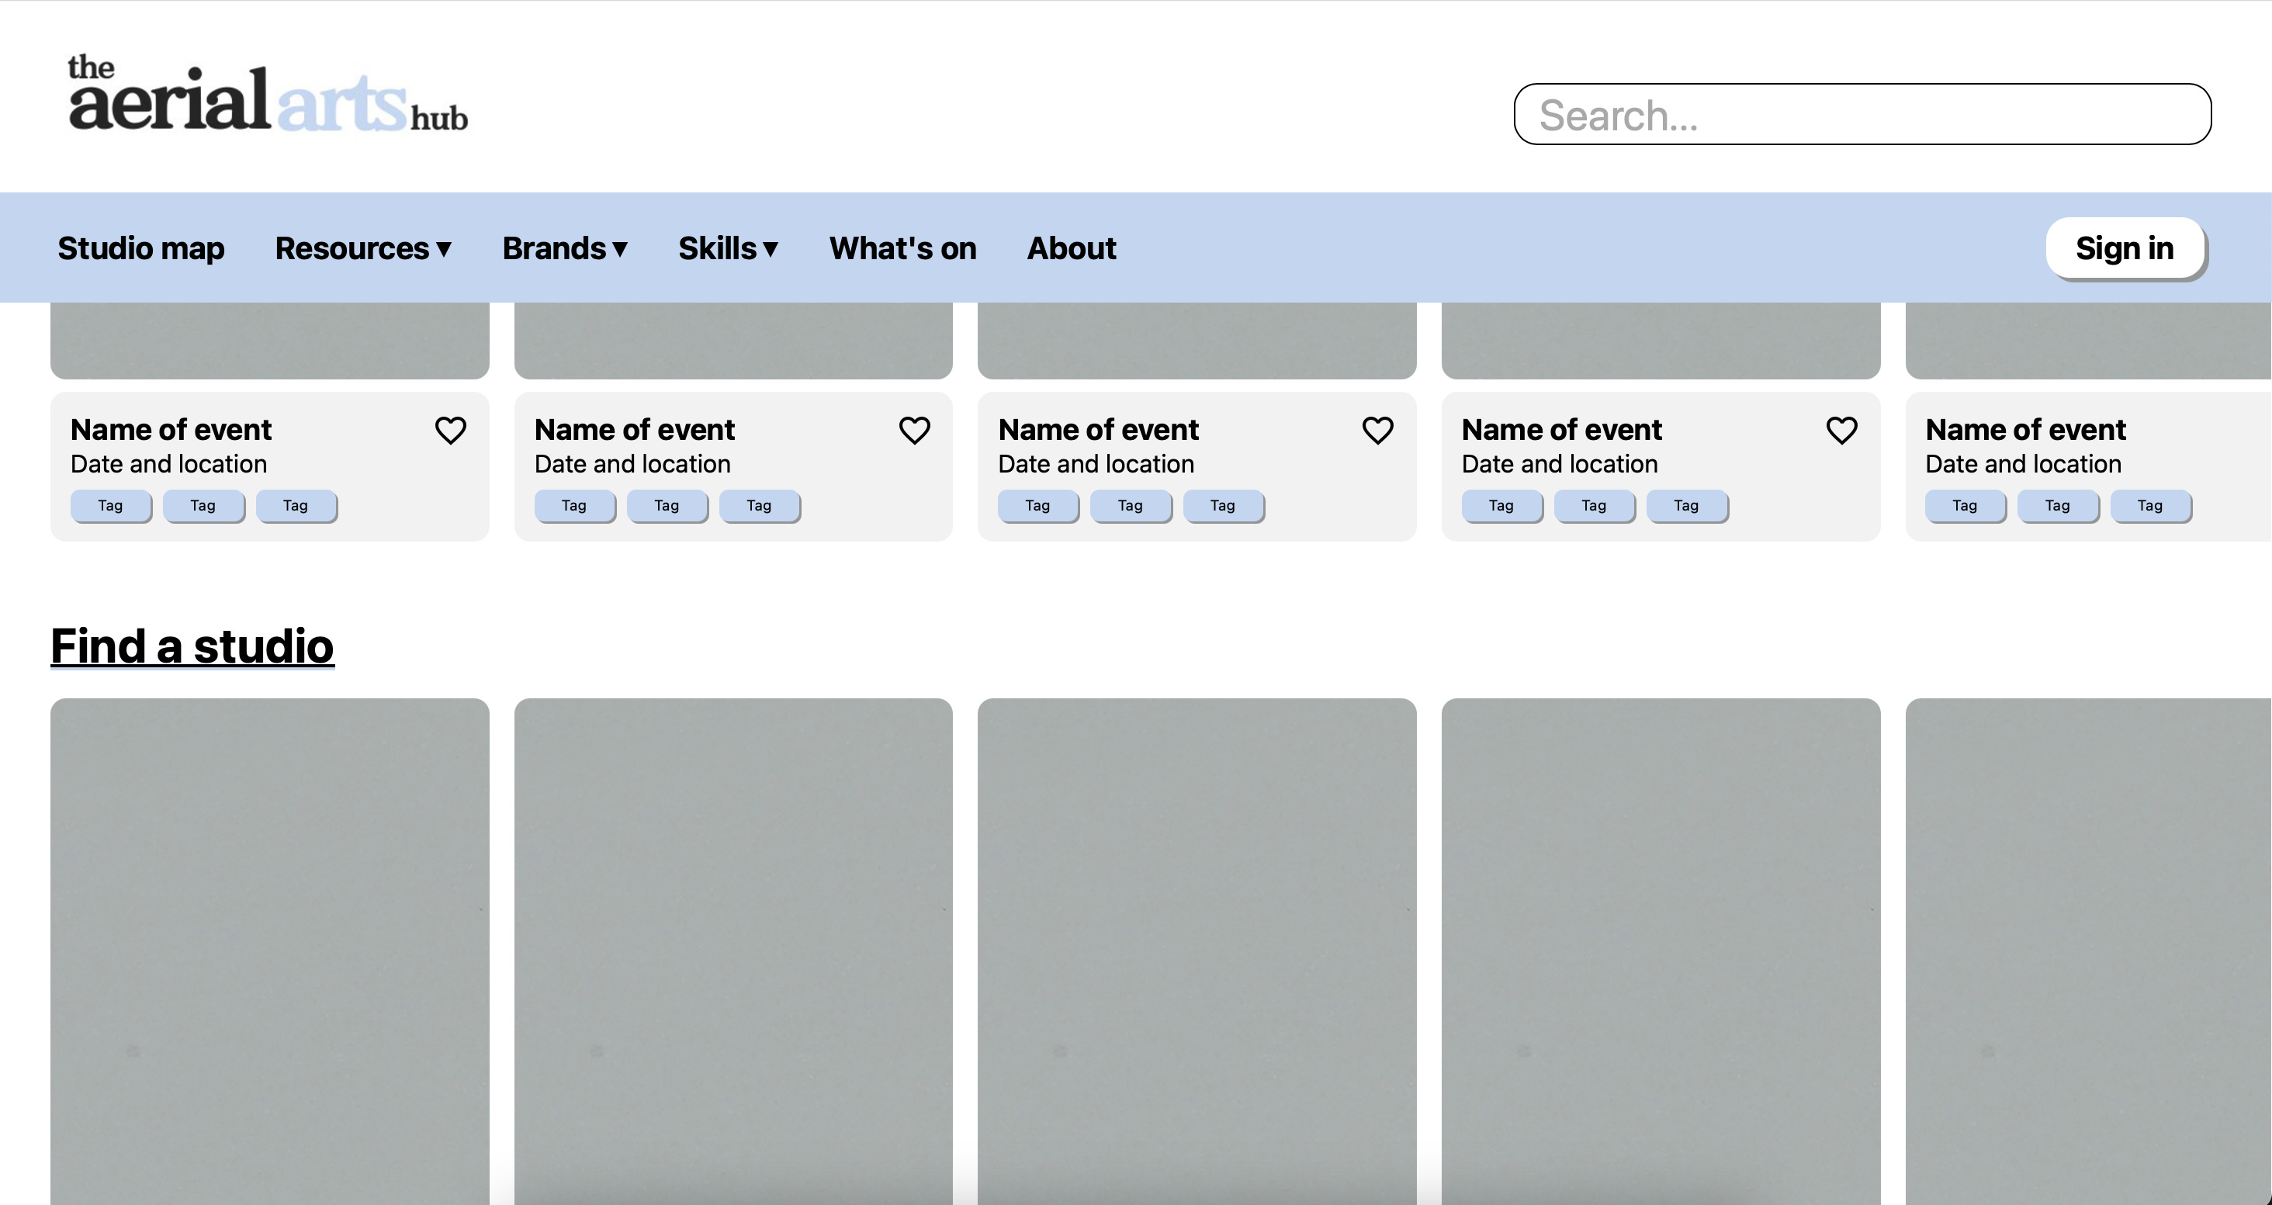Pick first Tag on third event card
Image resolution: width=2272 pixels, height=1205 pixels.
point(1037,505)
